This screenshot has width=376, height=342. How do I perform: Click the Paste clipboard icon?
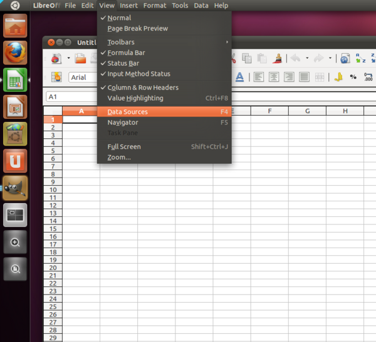[262, 58]
